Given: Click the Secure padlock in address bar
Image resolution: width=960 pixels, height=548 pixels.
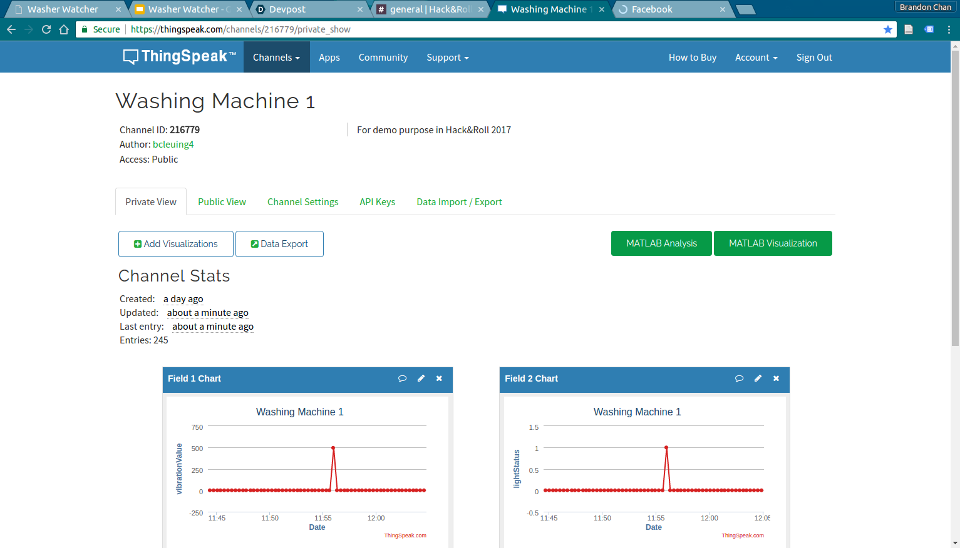Looking at the screenshot, I should point(85,29).
